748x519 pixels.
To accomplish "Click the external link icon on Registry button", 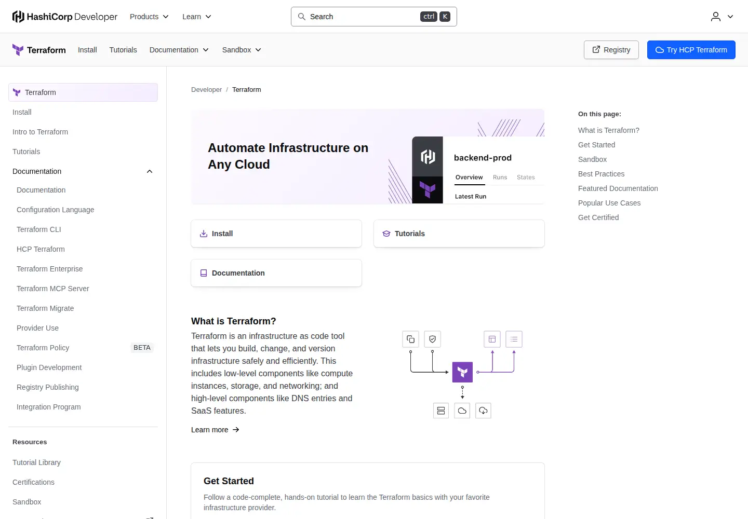I will pos(596,50).
